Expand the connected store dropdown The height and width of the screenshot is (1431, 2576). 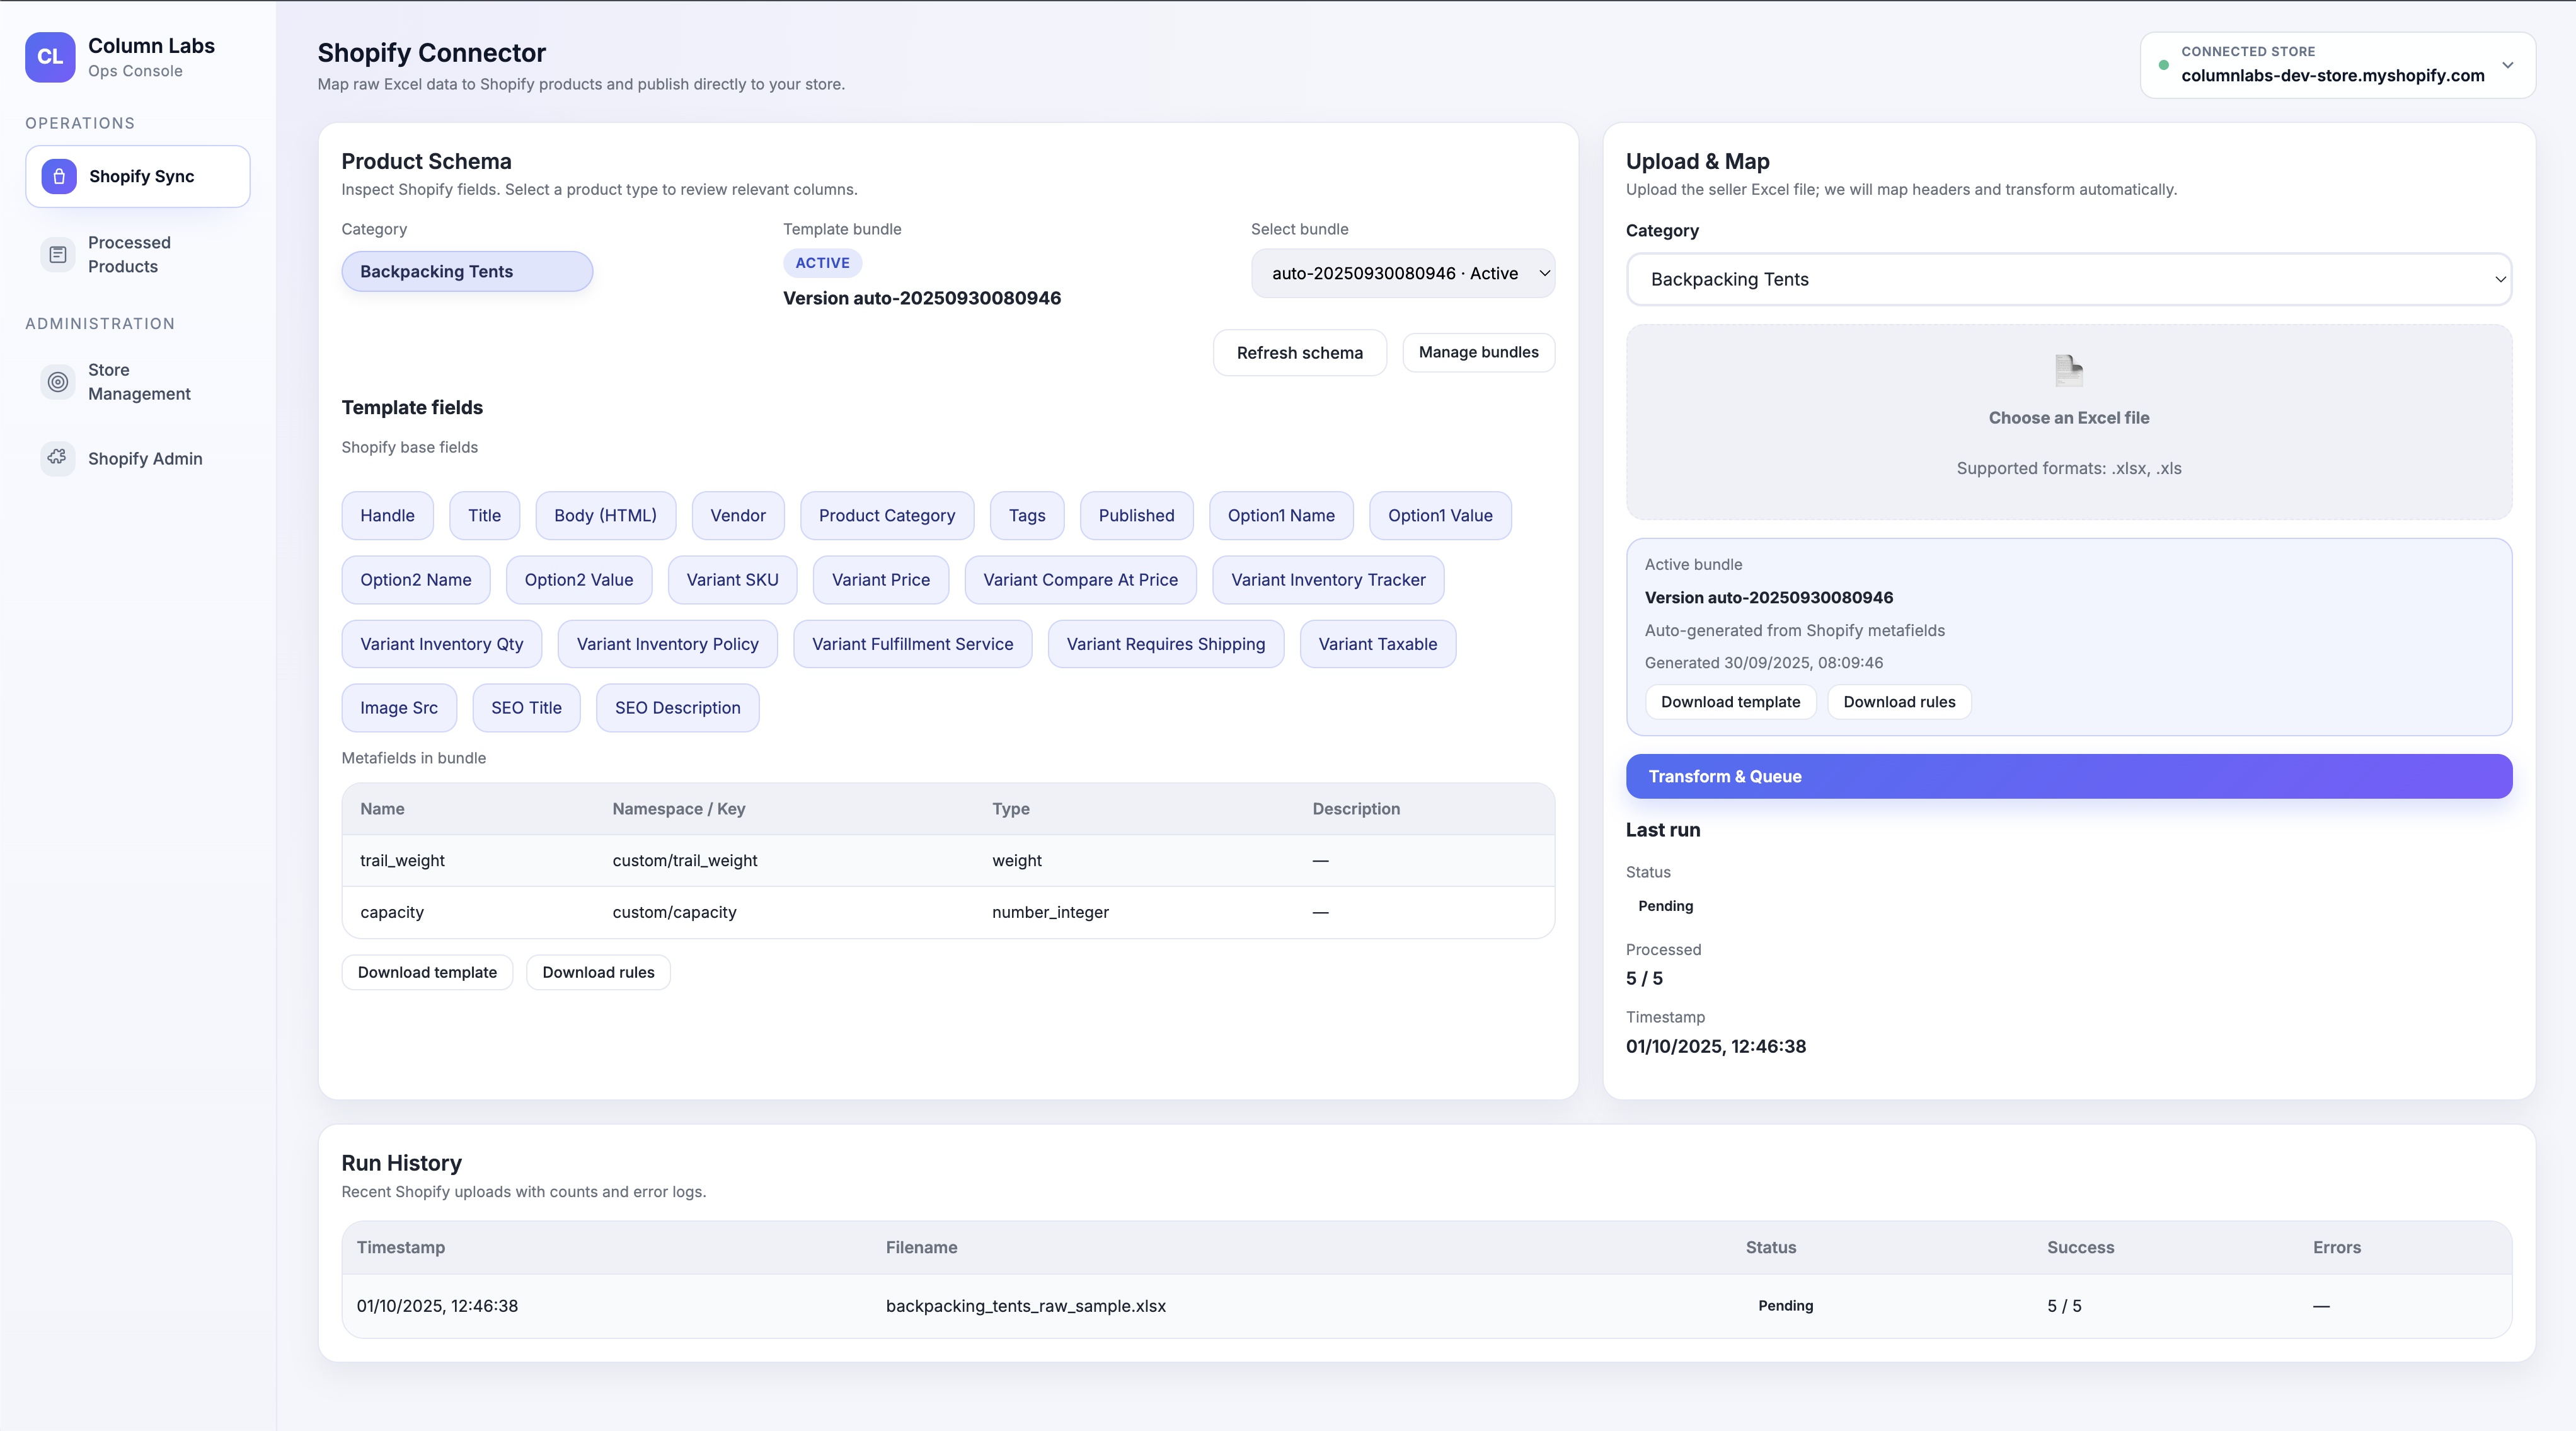2508,65
